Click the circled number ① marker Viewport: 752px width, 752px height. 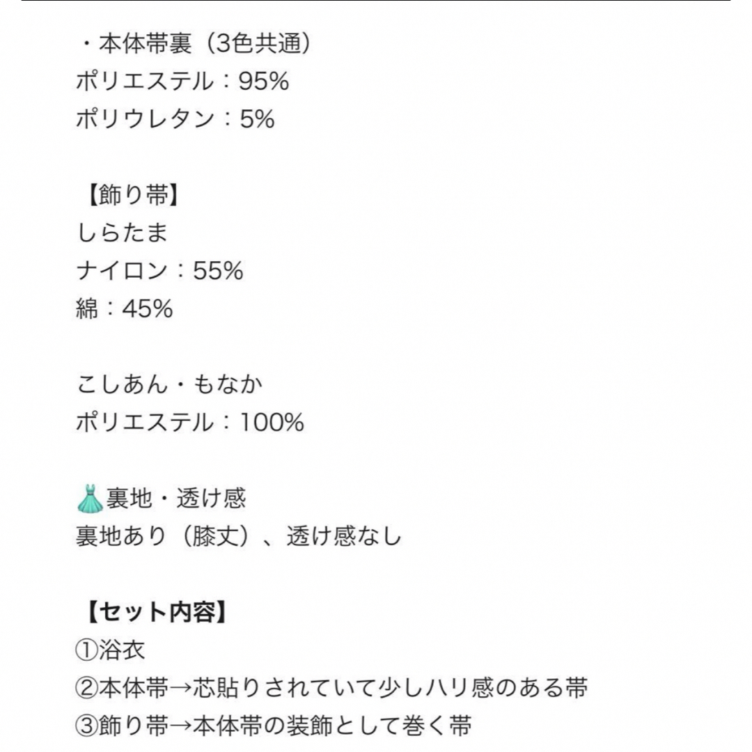point(87,651)
